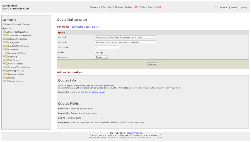Click the System Tests & Repair folder icon

tap(7, 67)
